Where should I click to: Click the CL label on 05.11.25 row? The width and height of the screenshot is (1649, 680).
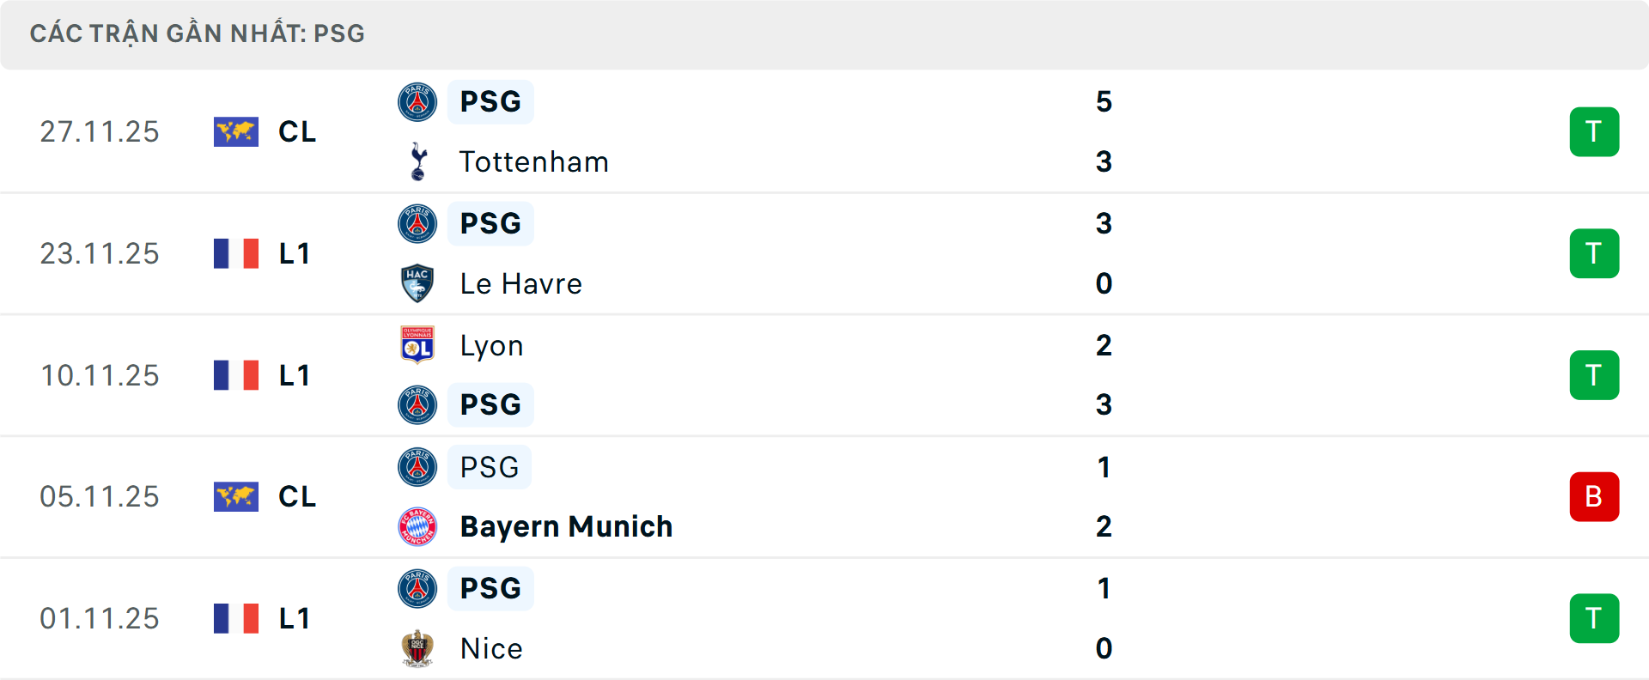(x=297, y=497)
